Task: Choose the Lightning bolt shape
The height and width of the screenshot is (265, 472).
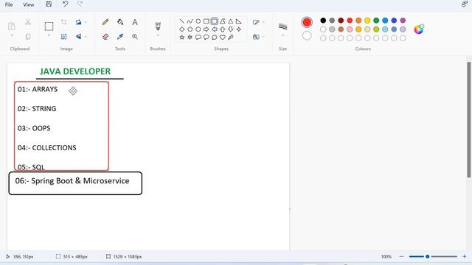Action: pos(231,38)
